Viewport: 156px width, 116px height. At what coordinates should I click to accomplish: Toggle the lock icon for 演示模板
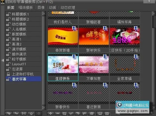(x=8, y=49)
